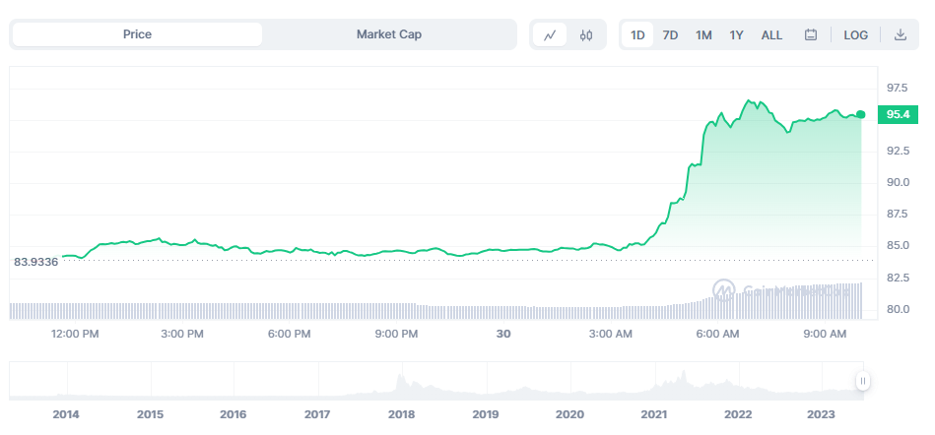Screen dimensions: 935x435
Task: Click the CoinMarketCap watermark logo
Action: (724, 289)
